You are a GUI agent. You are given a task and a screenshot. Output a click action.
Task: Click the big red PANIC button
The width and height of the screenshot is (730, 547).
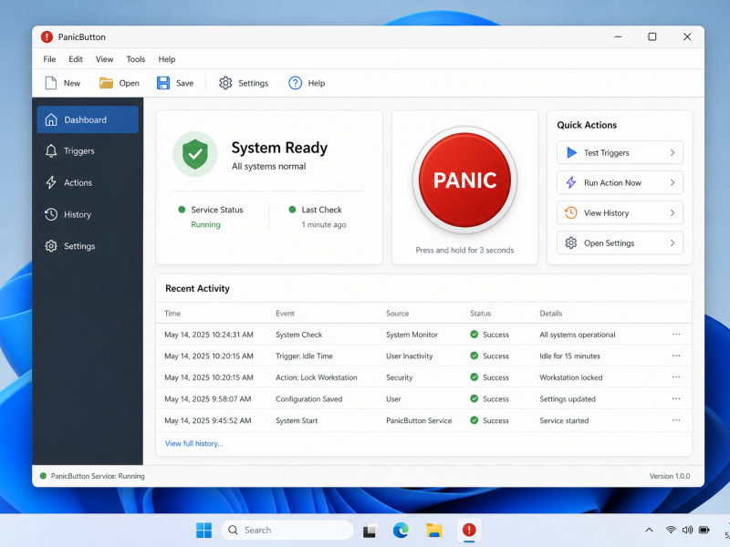pos(464,180)
